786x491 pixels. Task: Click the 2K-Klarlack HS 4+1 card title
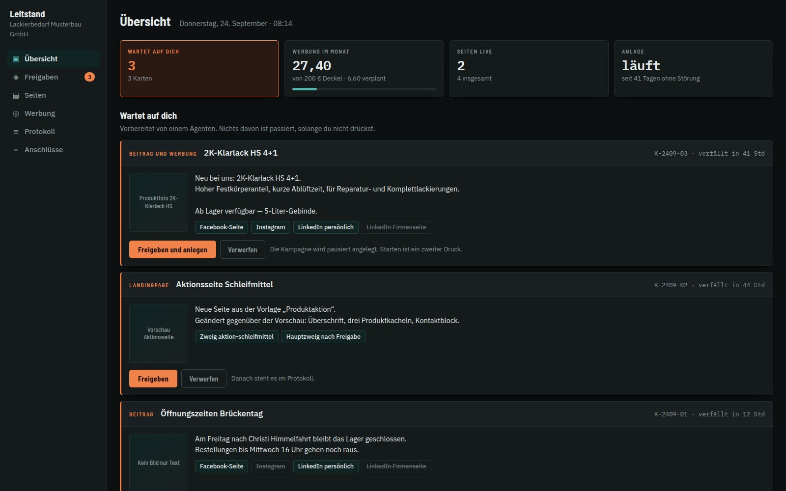(x=241, y=153)
